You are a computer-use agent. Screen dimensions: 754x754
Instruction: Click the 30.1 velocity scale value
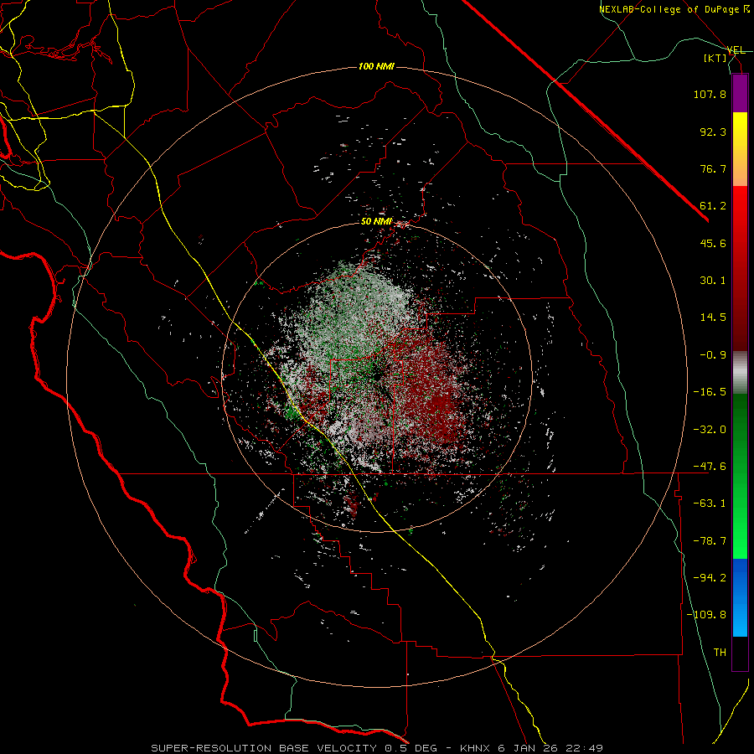pos(713,281)
